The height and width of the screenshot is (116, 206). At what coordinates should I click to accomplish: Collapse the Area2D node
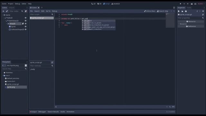click(x=7, y=24)
